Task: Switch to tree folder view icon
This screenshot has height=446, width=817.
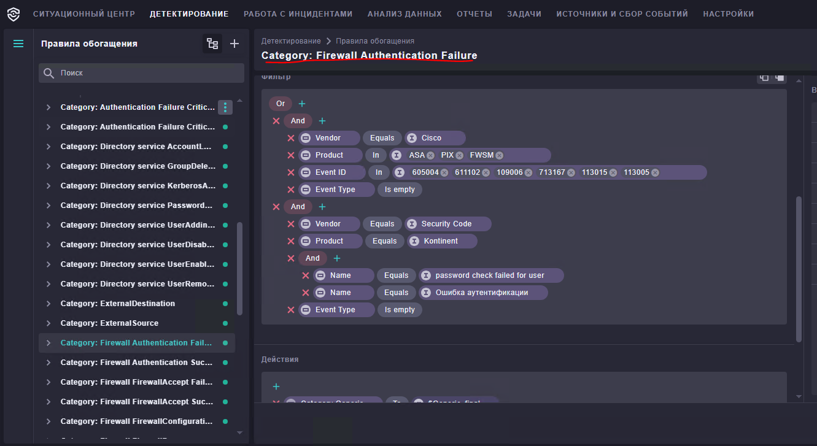Action: click(x=212, y=44)
